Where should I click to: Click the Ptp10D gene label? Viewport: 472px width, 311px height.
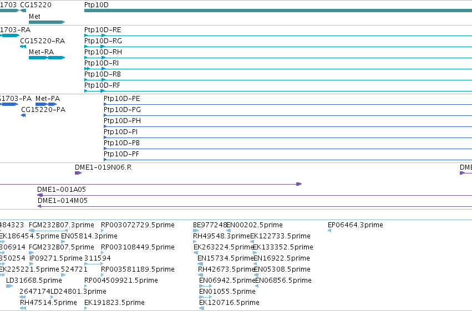click(x=97, y=5)
